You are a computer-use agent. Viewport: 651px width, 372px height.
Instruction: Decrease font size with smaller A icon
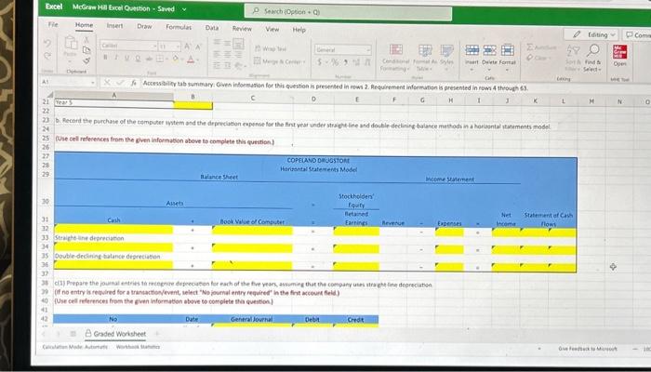(197, 46)
